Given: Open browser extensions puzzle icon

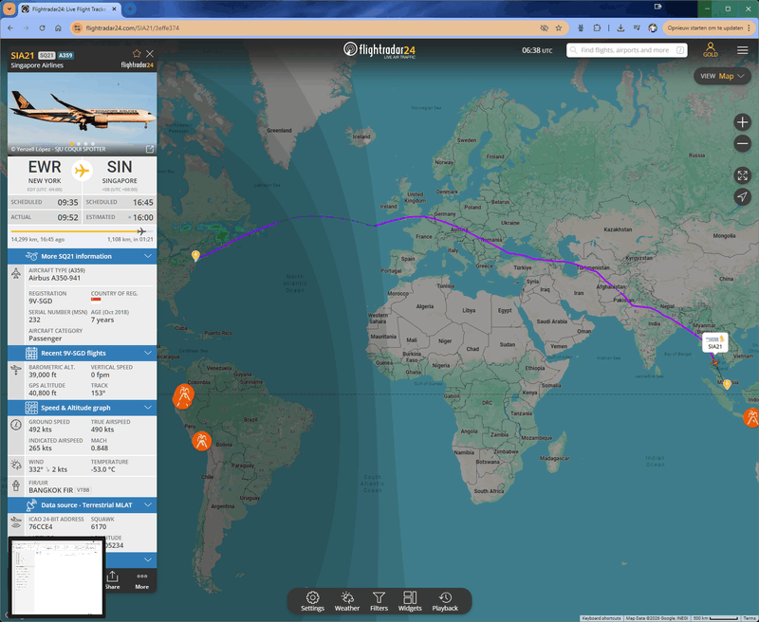Looking at the screenshot, I should click(597, 28).
